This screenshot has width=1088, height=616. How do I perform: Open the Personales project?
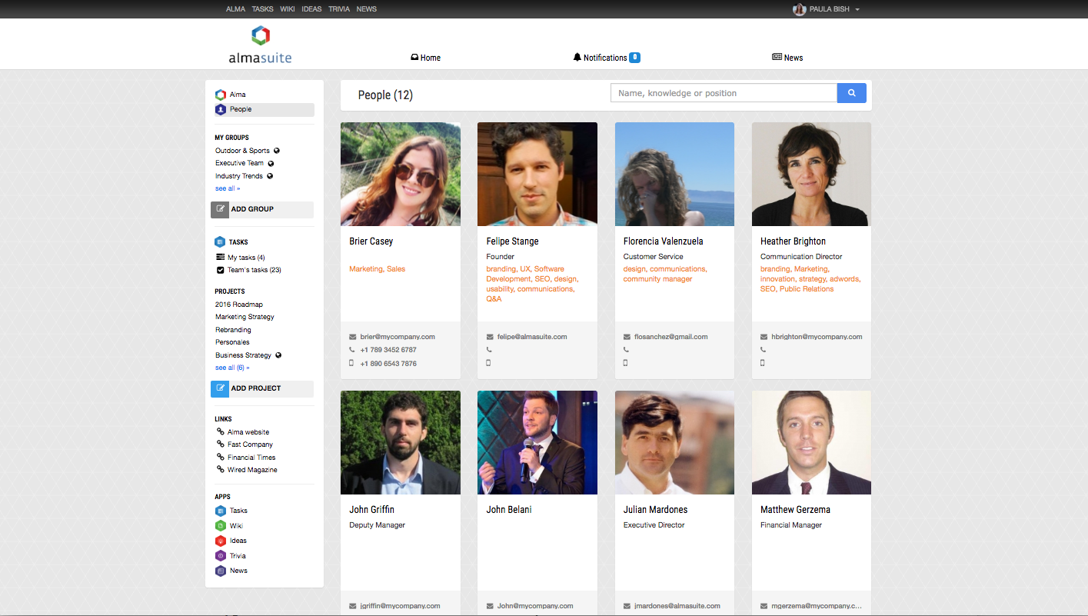(232, 342)
